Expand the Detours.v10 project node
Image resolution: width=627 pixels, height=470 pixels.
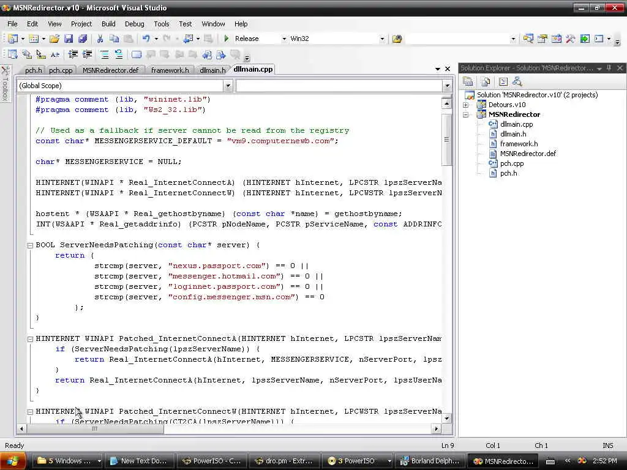465,105
